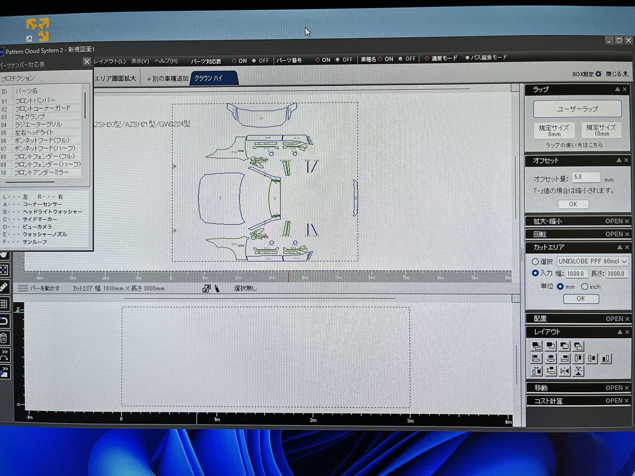Turn パーツ番号 OFF
Viewport: 635px width, 476px height.
pos(337,59)
